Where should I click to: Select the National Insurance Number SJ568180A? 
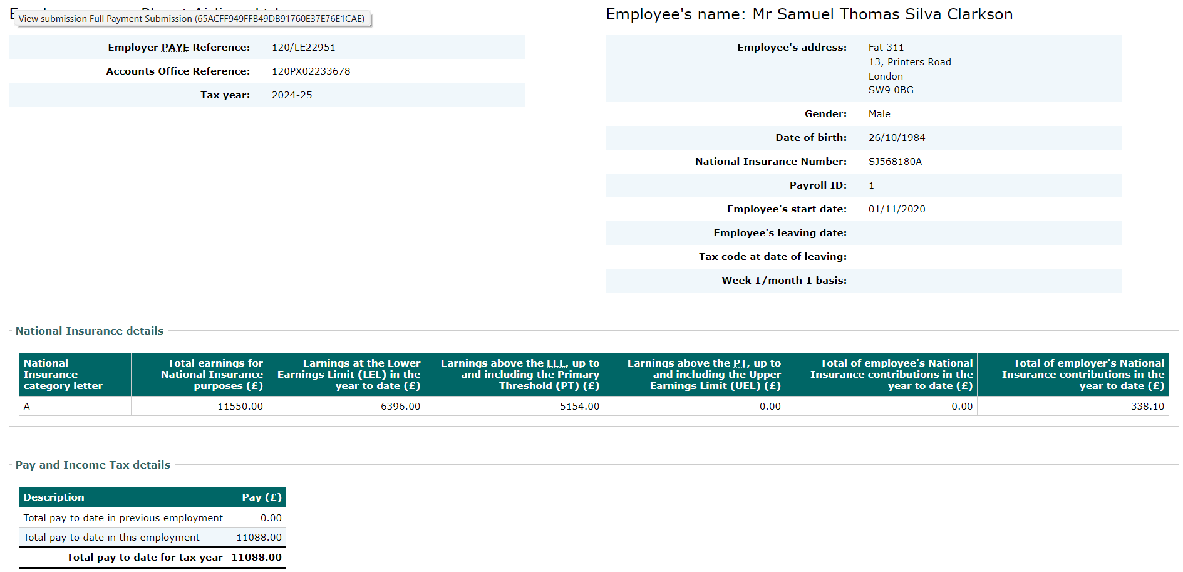click(894, 162)
